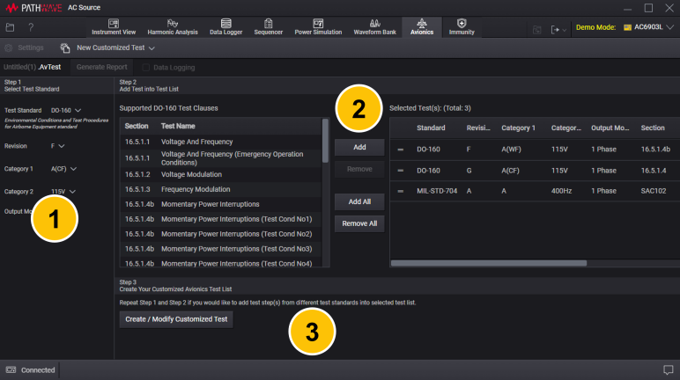Click the 16.5.1.4 section cell in selected tests

(653, 171)
